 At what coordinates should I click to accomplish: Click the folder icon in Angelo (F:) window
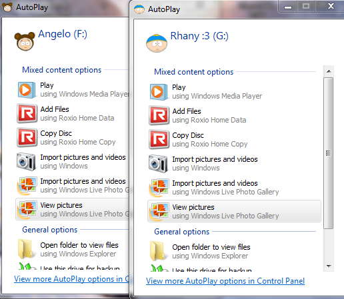26,248
